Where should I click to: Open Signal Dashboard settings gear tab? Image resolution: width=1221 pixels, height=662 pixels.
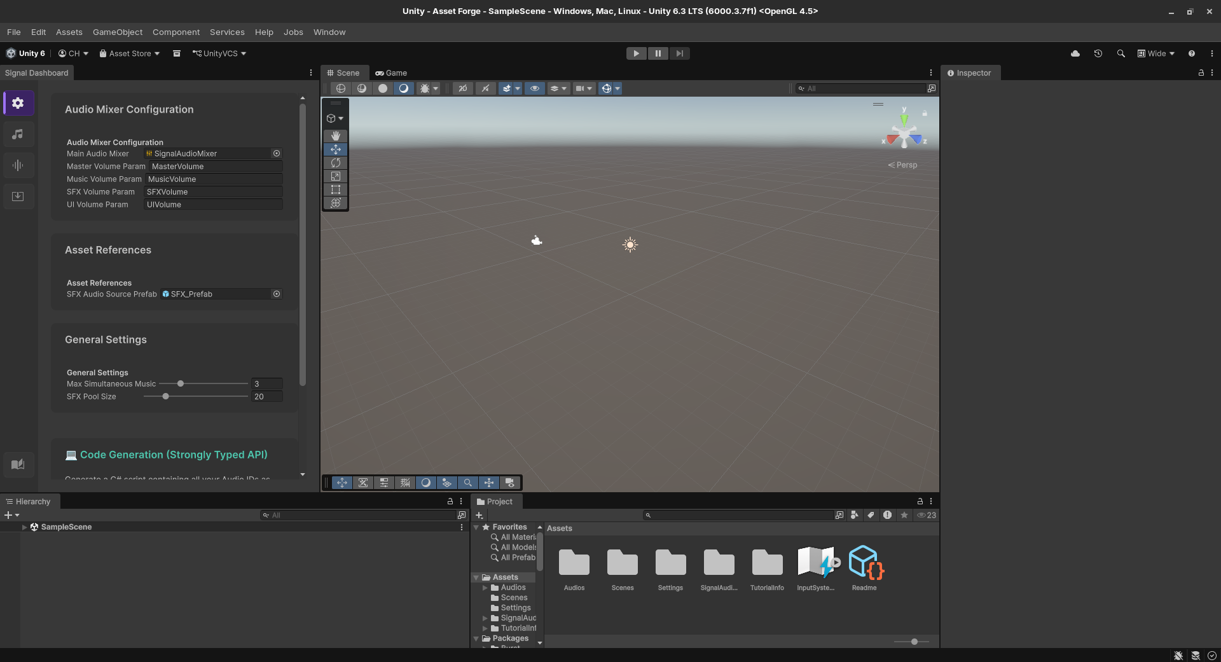(x=18, y=103)
